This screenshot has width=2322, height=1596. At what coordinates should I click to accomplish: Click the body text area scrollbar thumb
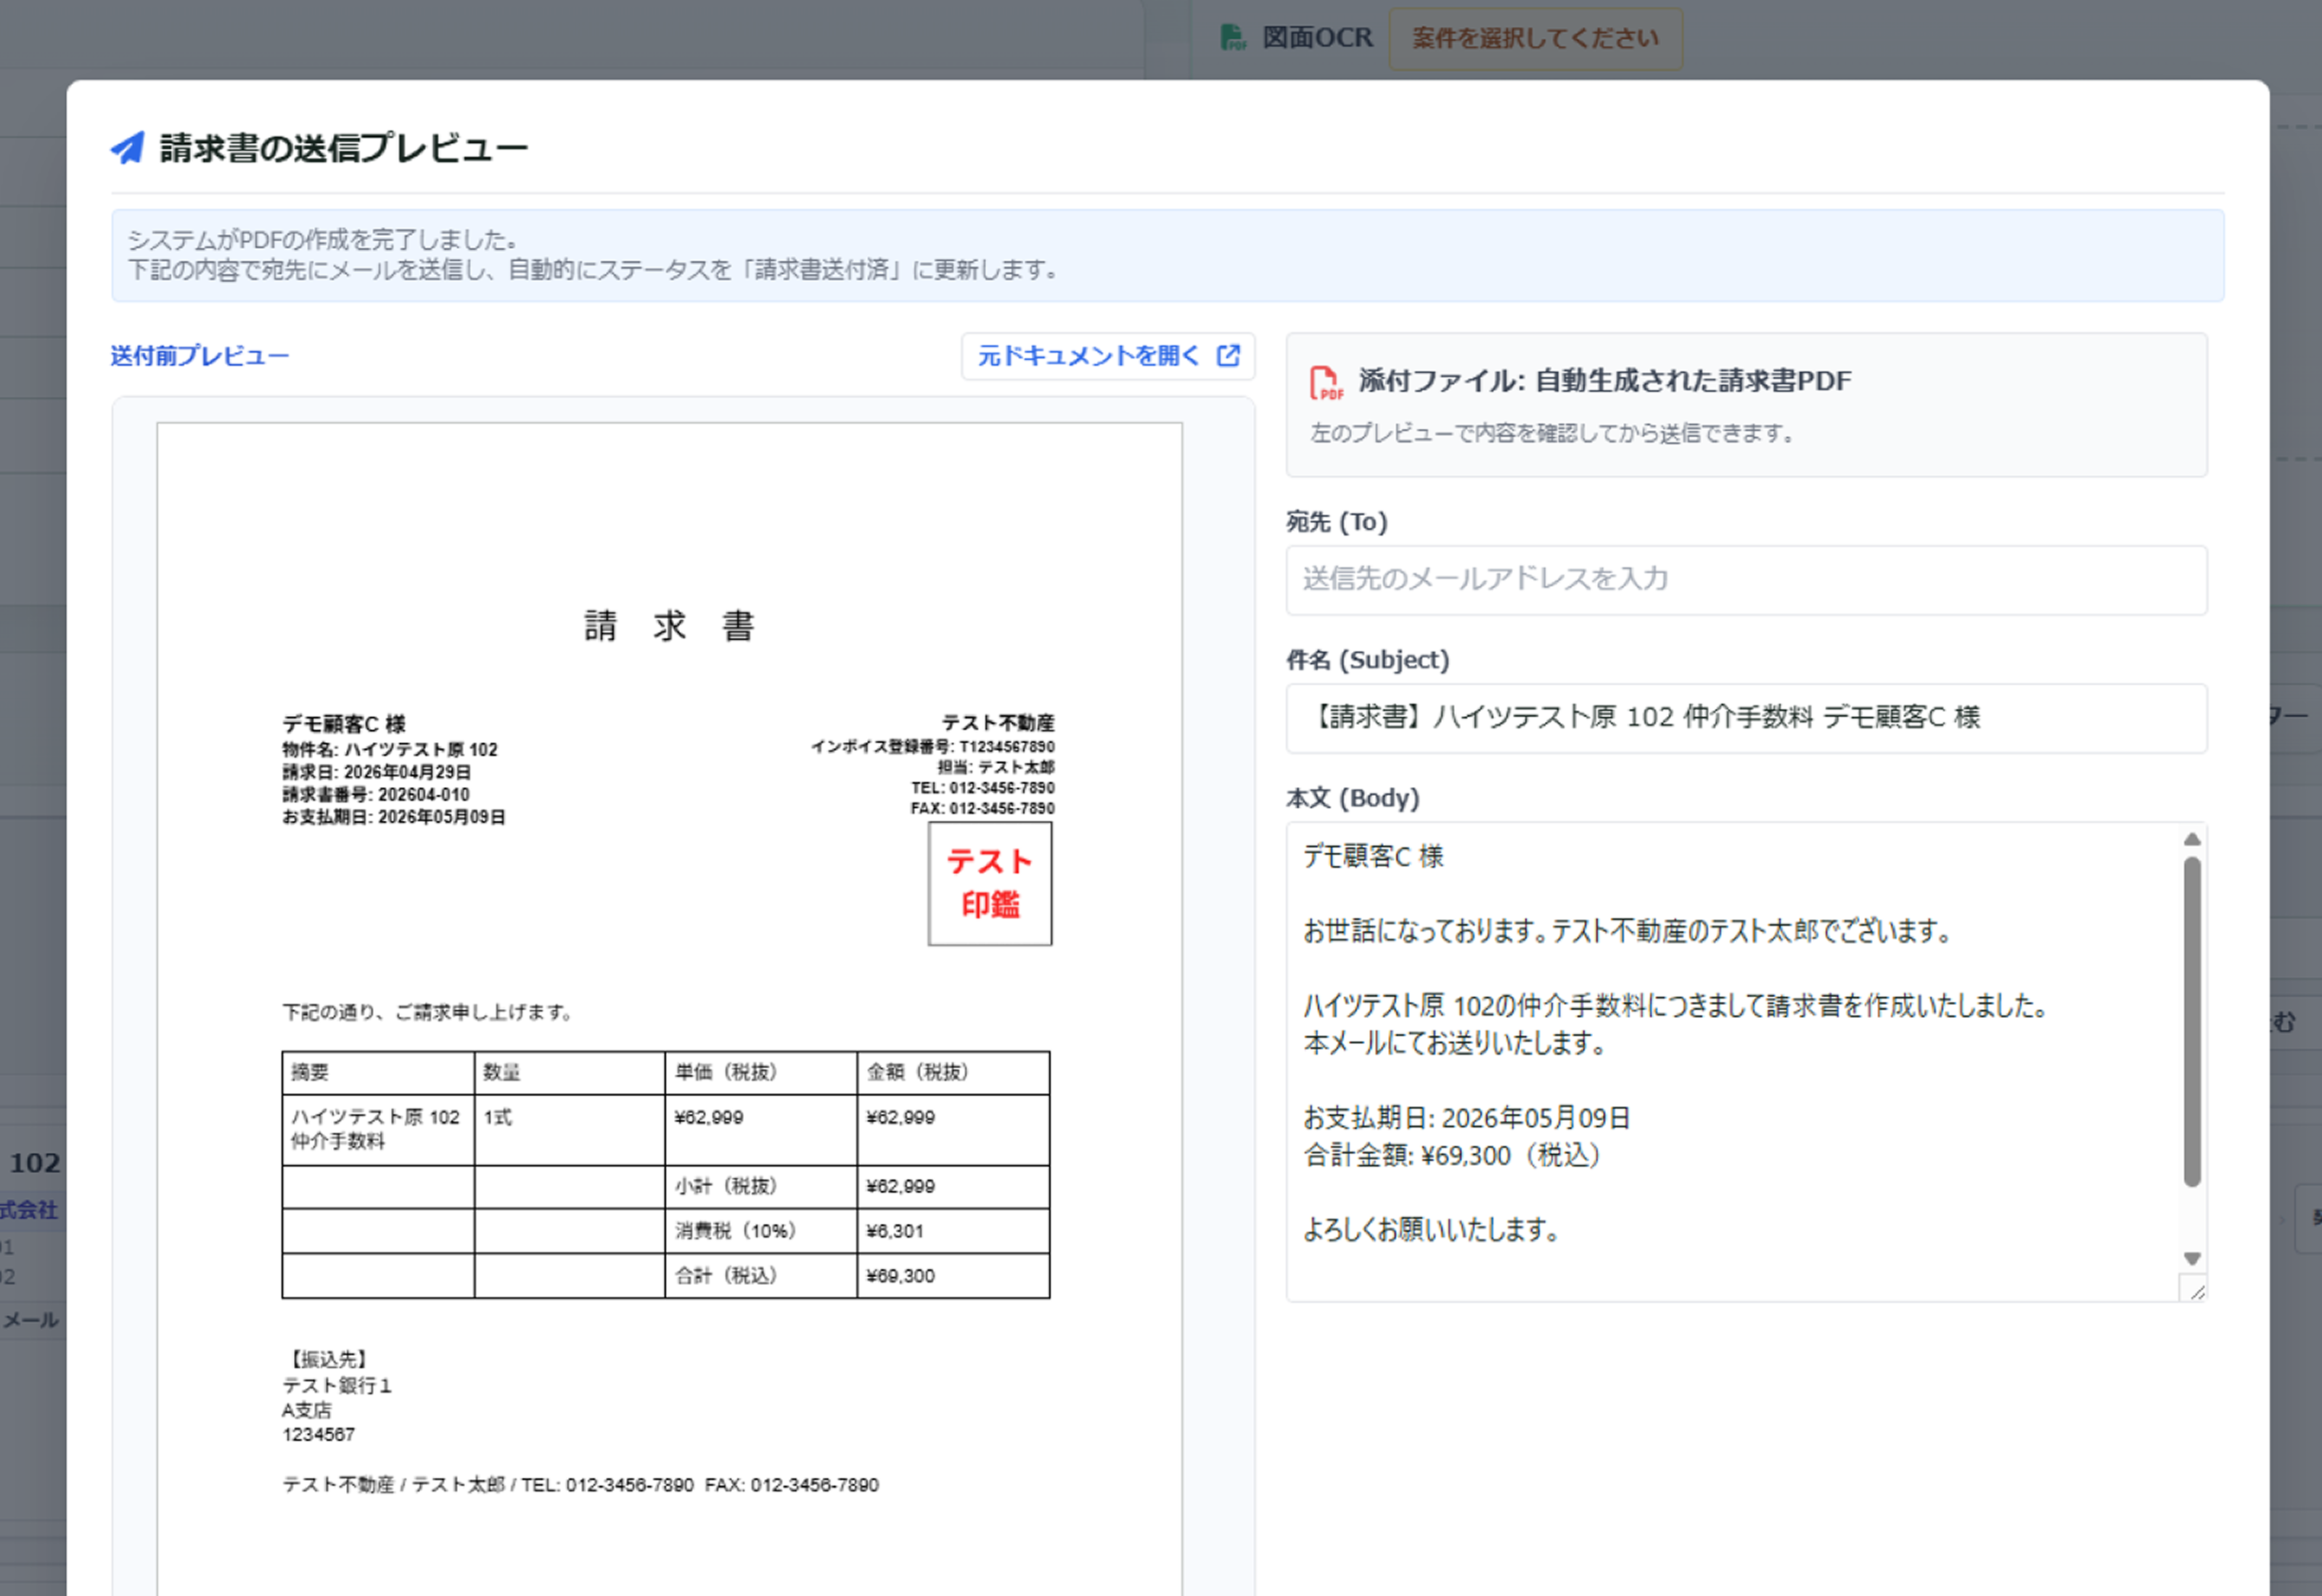pyautogui.click(x=2191, y=1021)
